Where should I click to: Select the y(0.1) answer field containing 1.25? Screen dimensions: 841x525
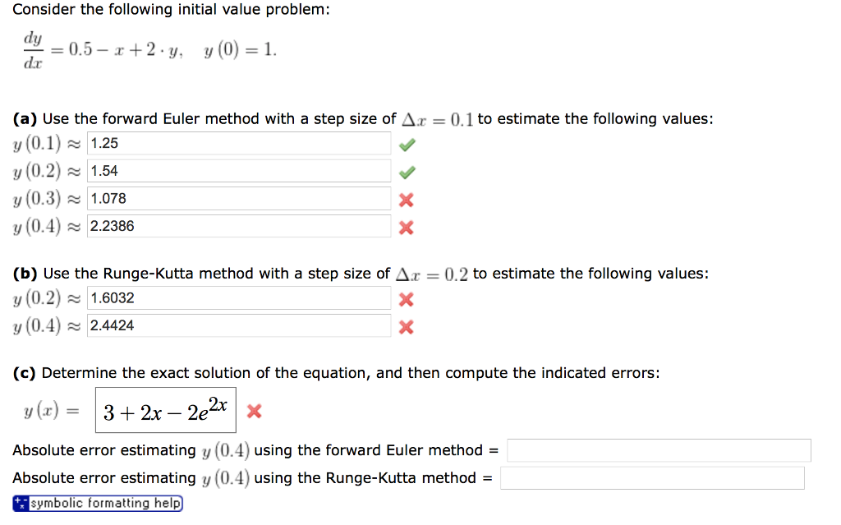(238, 143)
